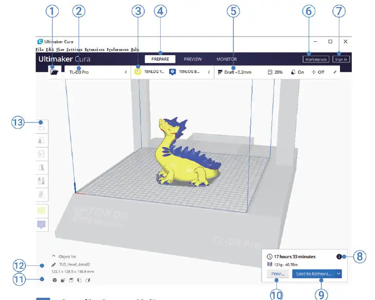Image resolution: width=375 pixels, height=300 pixels.
Task: Click the 121g · 40.78m material usage
Action: [x=286, y=264]
